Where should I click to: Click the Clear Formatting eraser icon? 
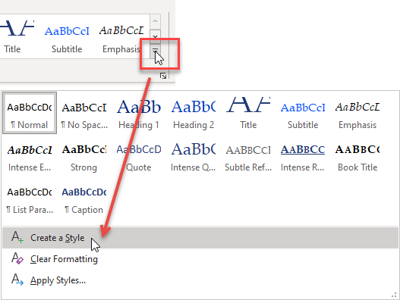[17, 258]
